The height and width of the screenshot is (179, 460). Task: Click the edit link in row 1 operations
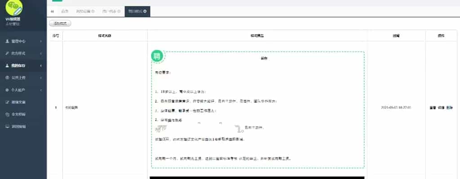(441, 108)
